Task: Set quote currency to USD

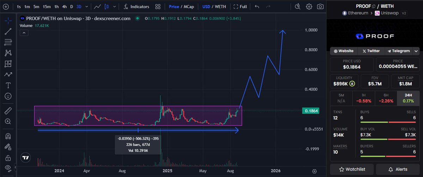Action: coord(206,6)
